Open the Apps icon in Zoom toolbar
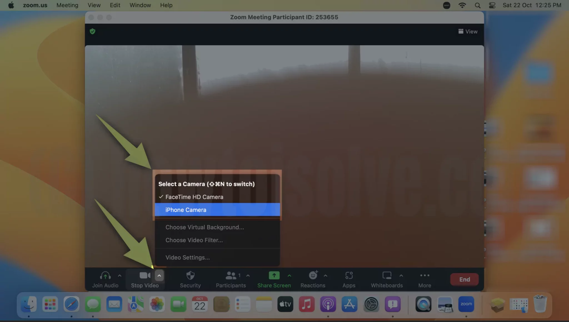The image size is (569, 322). point(349,275)
